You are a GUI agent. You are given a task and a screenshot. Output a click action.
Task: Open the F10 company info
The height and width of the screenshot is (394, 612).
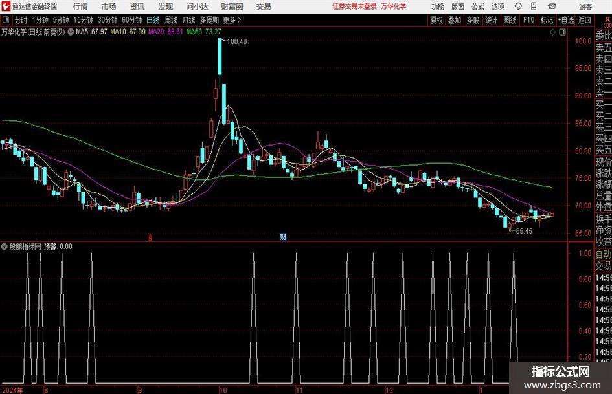click(529, 20)
